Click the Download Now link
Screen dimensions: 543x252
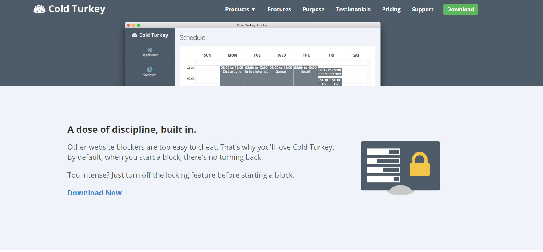[95, 193]
